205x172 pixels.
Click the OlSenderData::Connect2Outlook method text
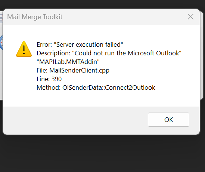(x=109, y=87)
